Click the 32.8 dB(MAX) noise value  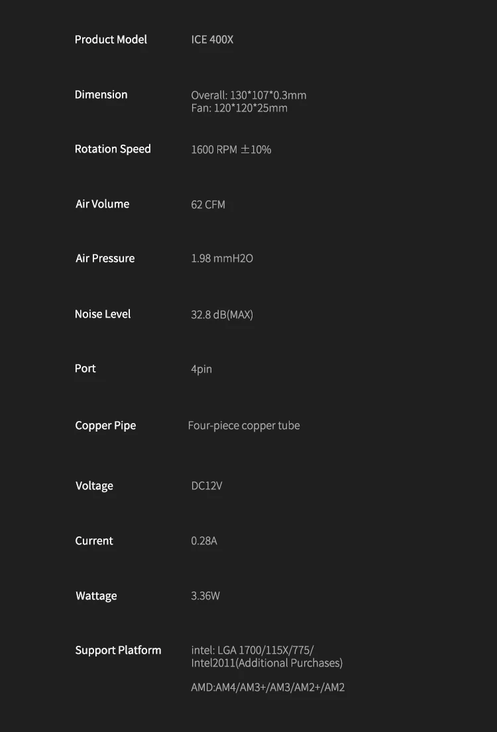(222, 314)
